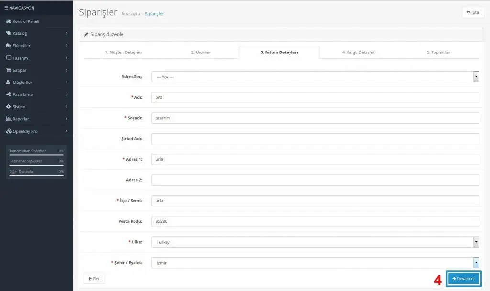Expand the Tasarım submenu chevron
Viewport: 490px width, 291px height.
pos(66,58)
